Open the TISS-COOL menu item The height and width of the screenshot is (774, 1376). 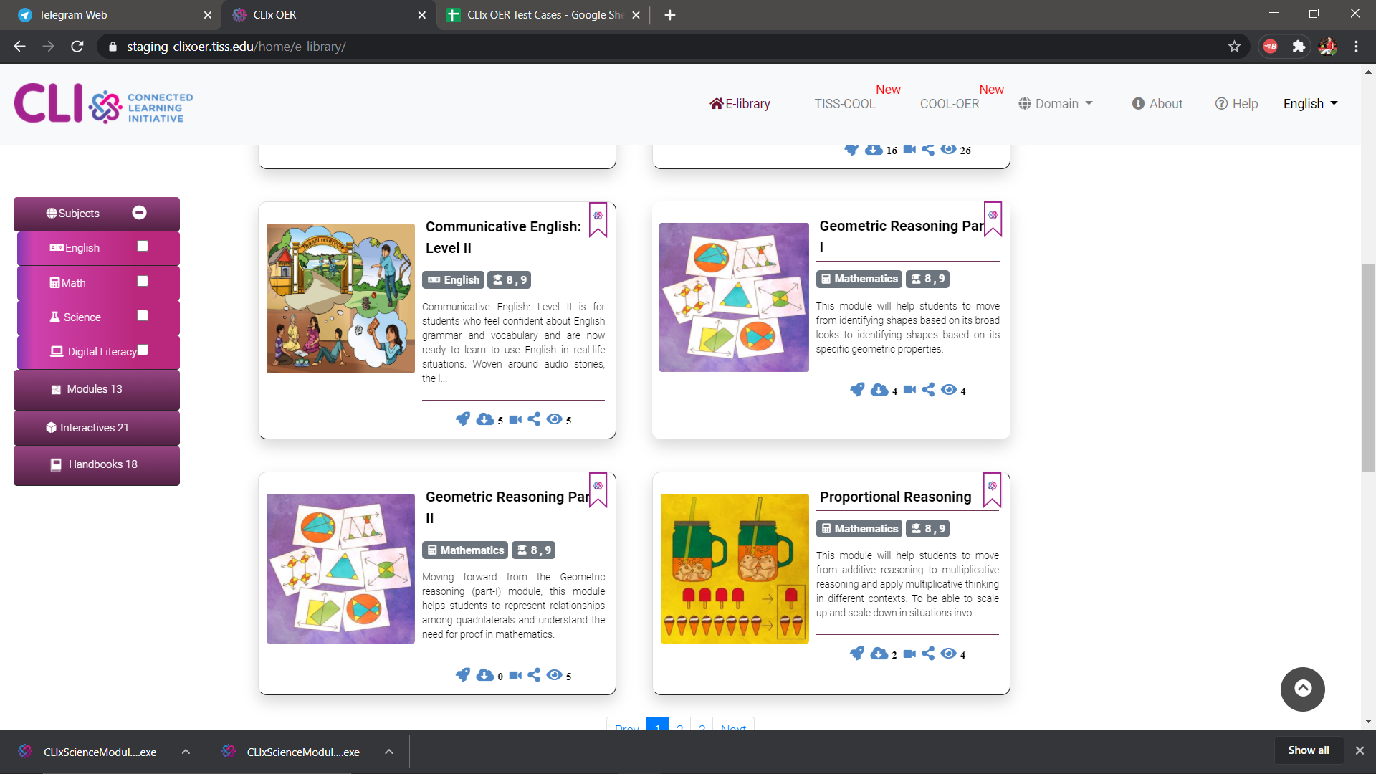pyautogui.click(x=844, y=104)
